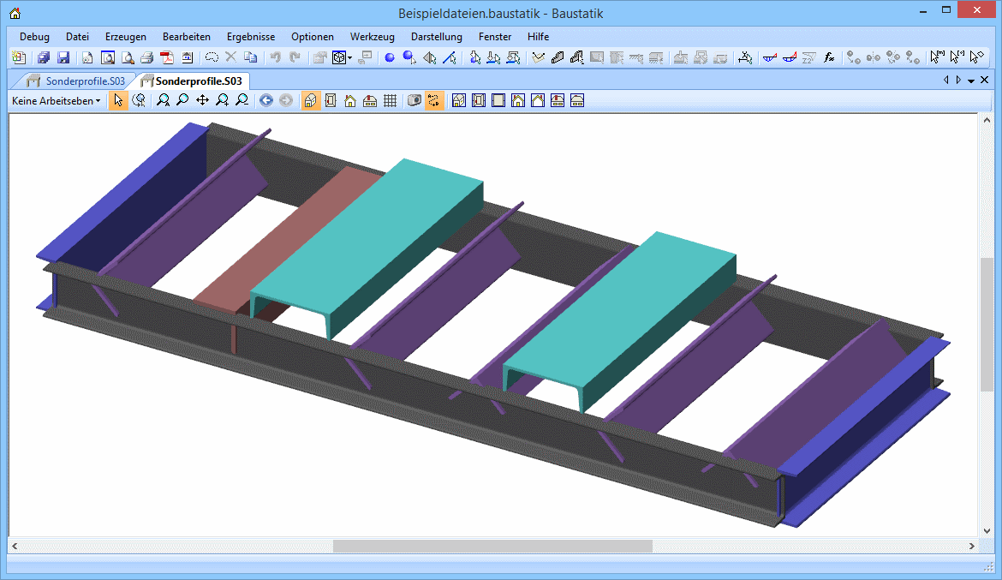
Task: Click the PDF export icon
Action: (167, 58)
